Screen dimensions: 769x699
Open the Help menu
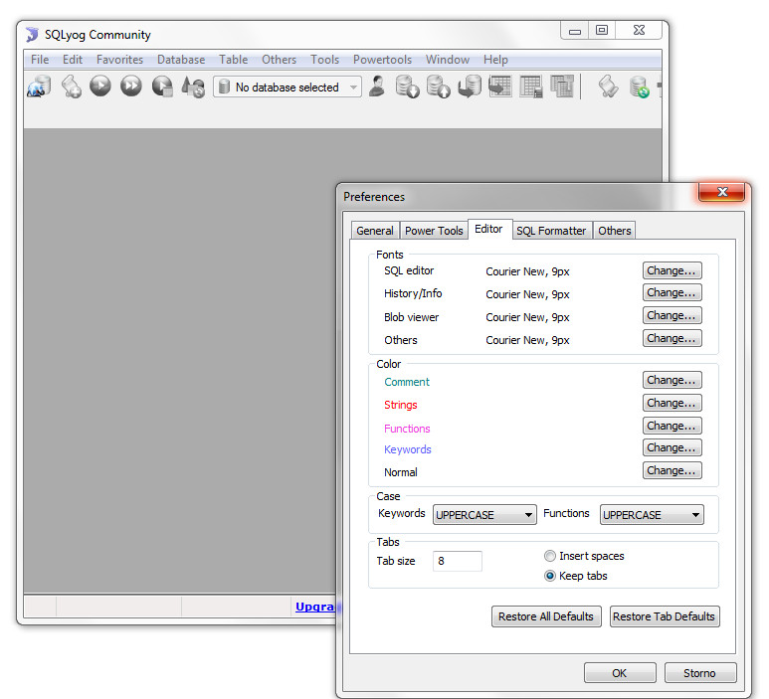[495, 60]
